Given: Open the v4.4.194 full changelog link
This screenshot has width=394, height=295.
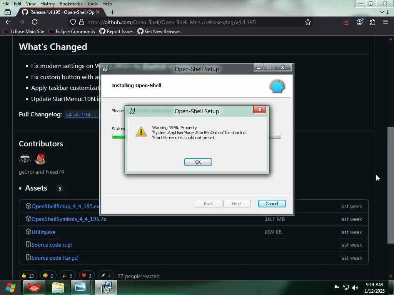Looking at the screenshot, I should coord(82,114).
